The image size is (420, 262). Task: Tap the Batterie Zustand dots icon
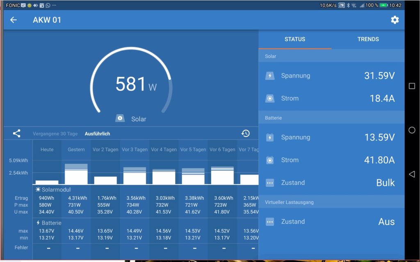tap(269, 183)
